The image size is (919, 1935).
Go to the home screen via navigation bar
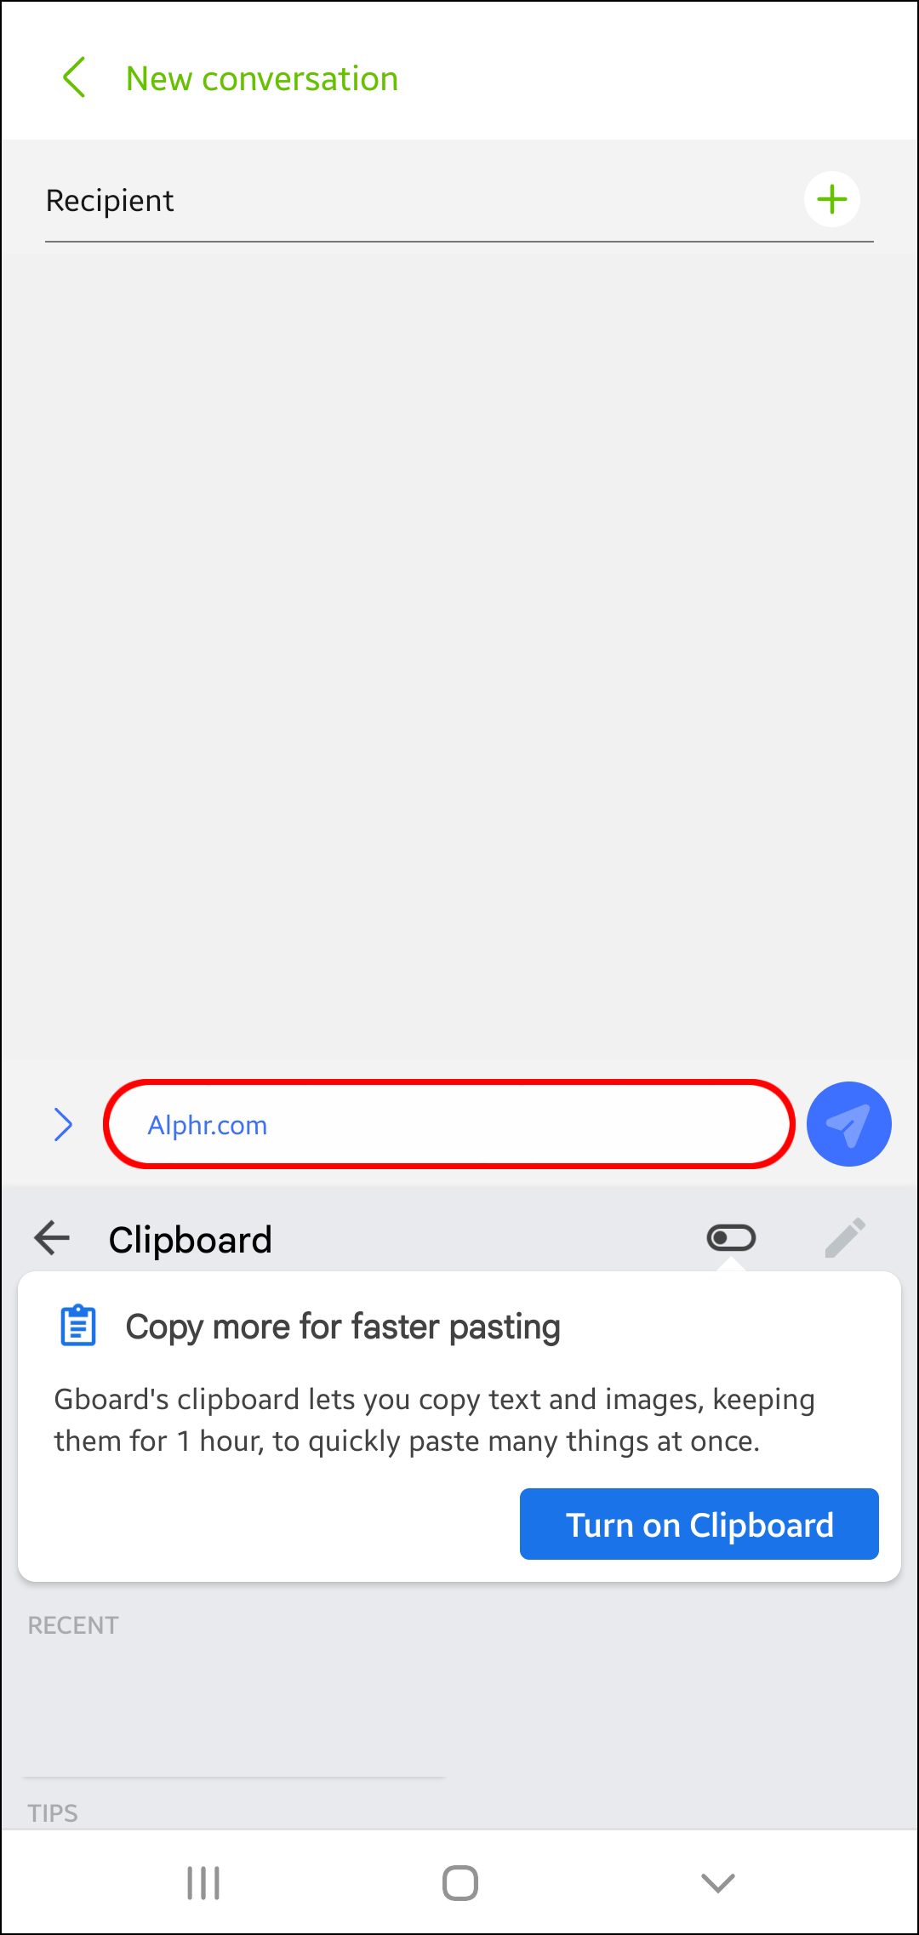460,1882
